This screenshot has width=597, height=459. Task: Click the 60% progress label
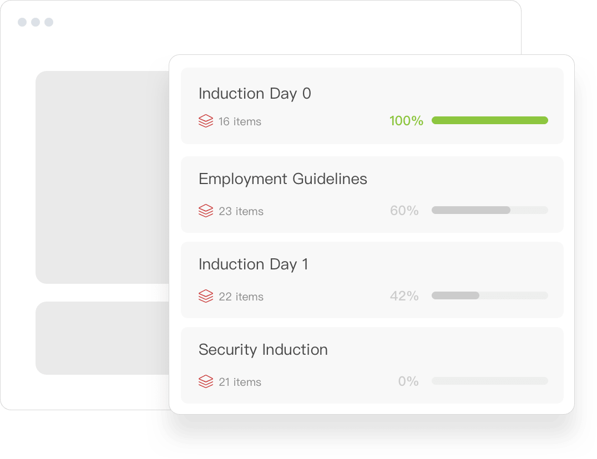pos(405,210)
